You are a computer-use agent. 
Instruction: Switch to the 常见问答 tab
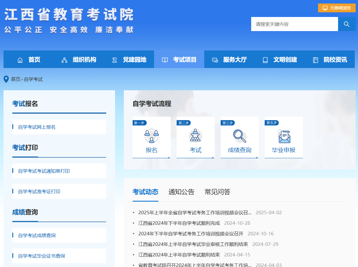coord(217,192)
